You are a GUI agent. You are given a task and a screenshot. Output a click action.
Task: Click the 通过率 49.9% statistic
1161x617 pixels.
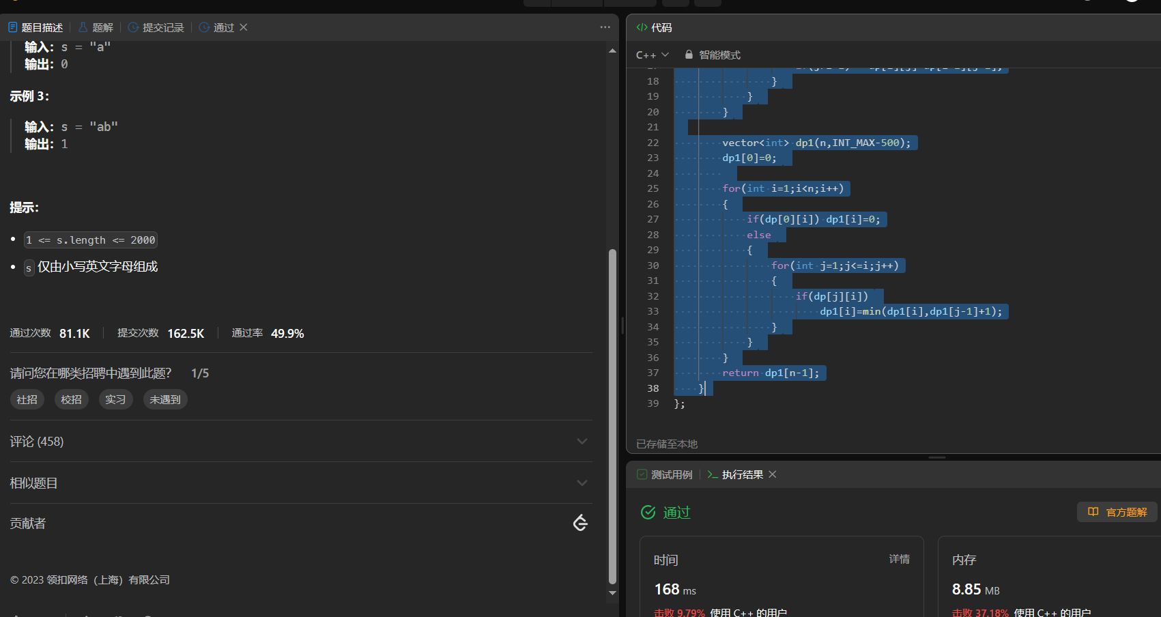[x=268, y=333]
